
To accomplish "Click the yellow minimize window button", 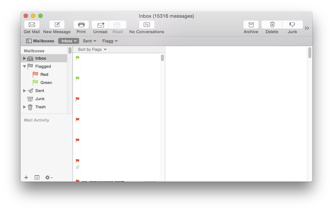I will pyautogui.click(x=33, y=16).
